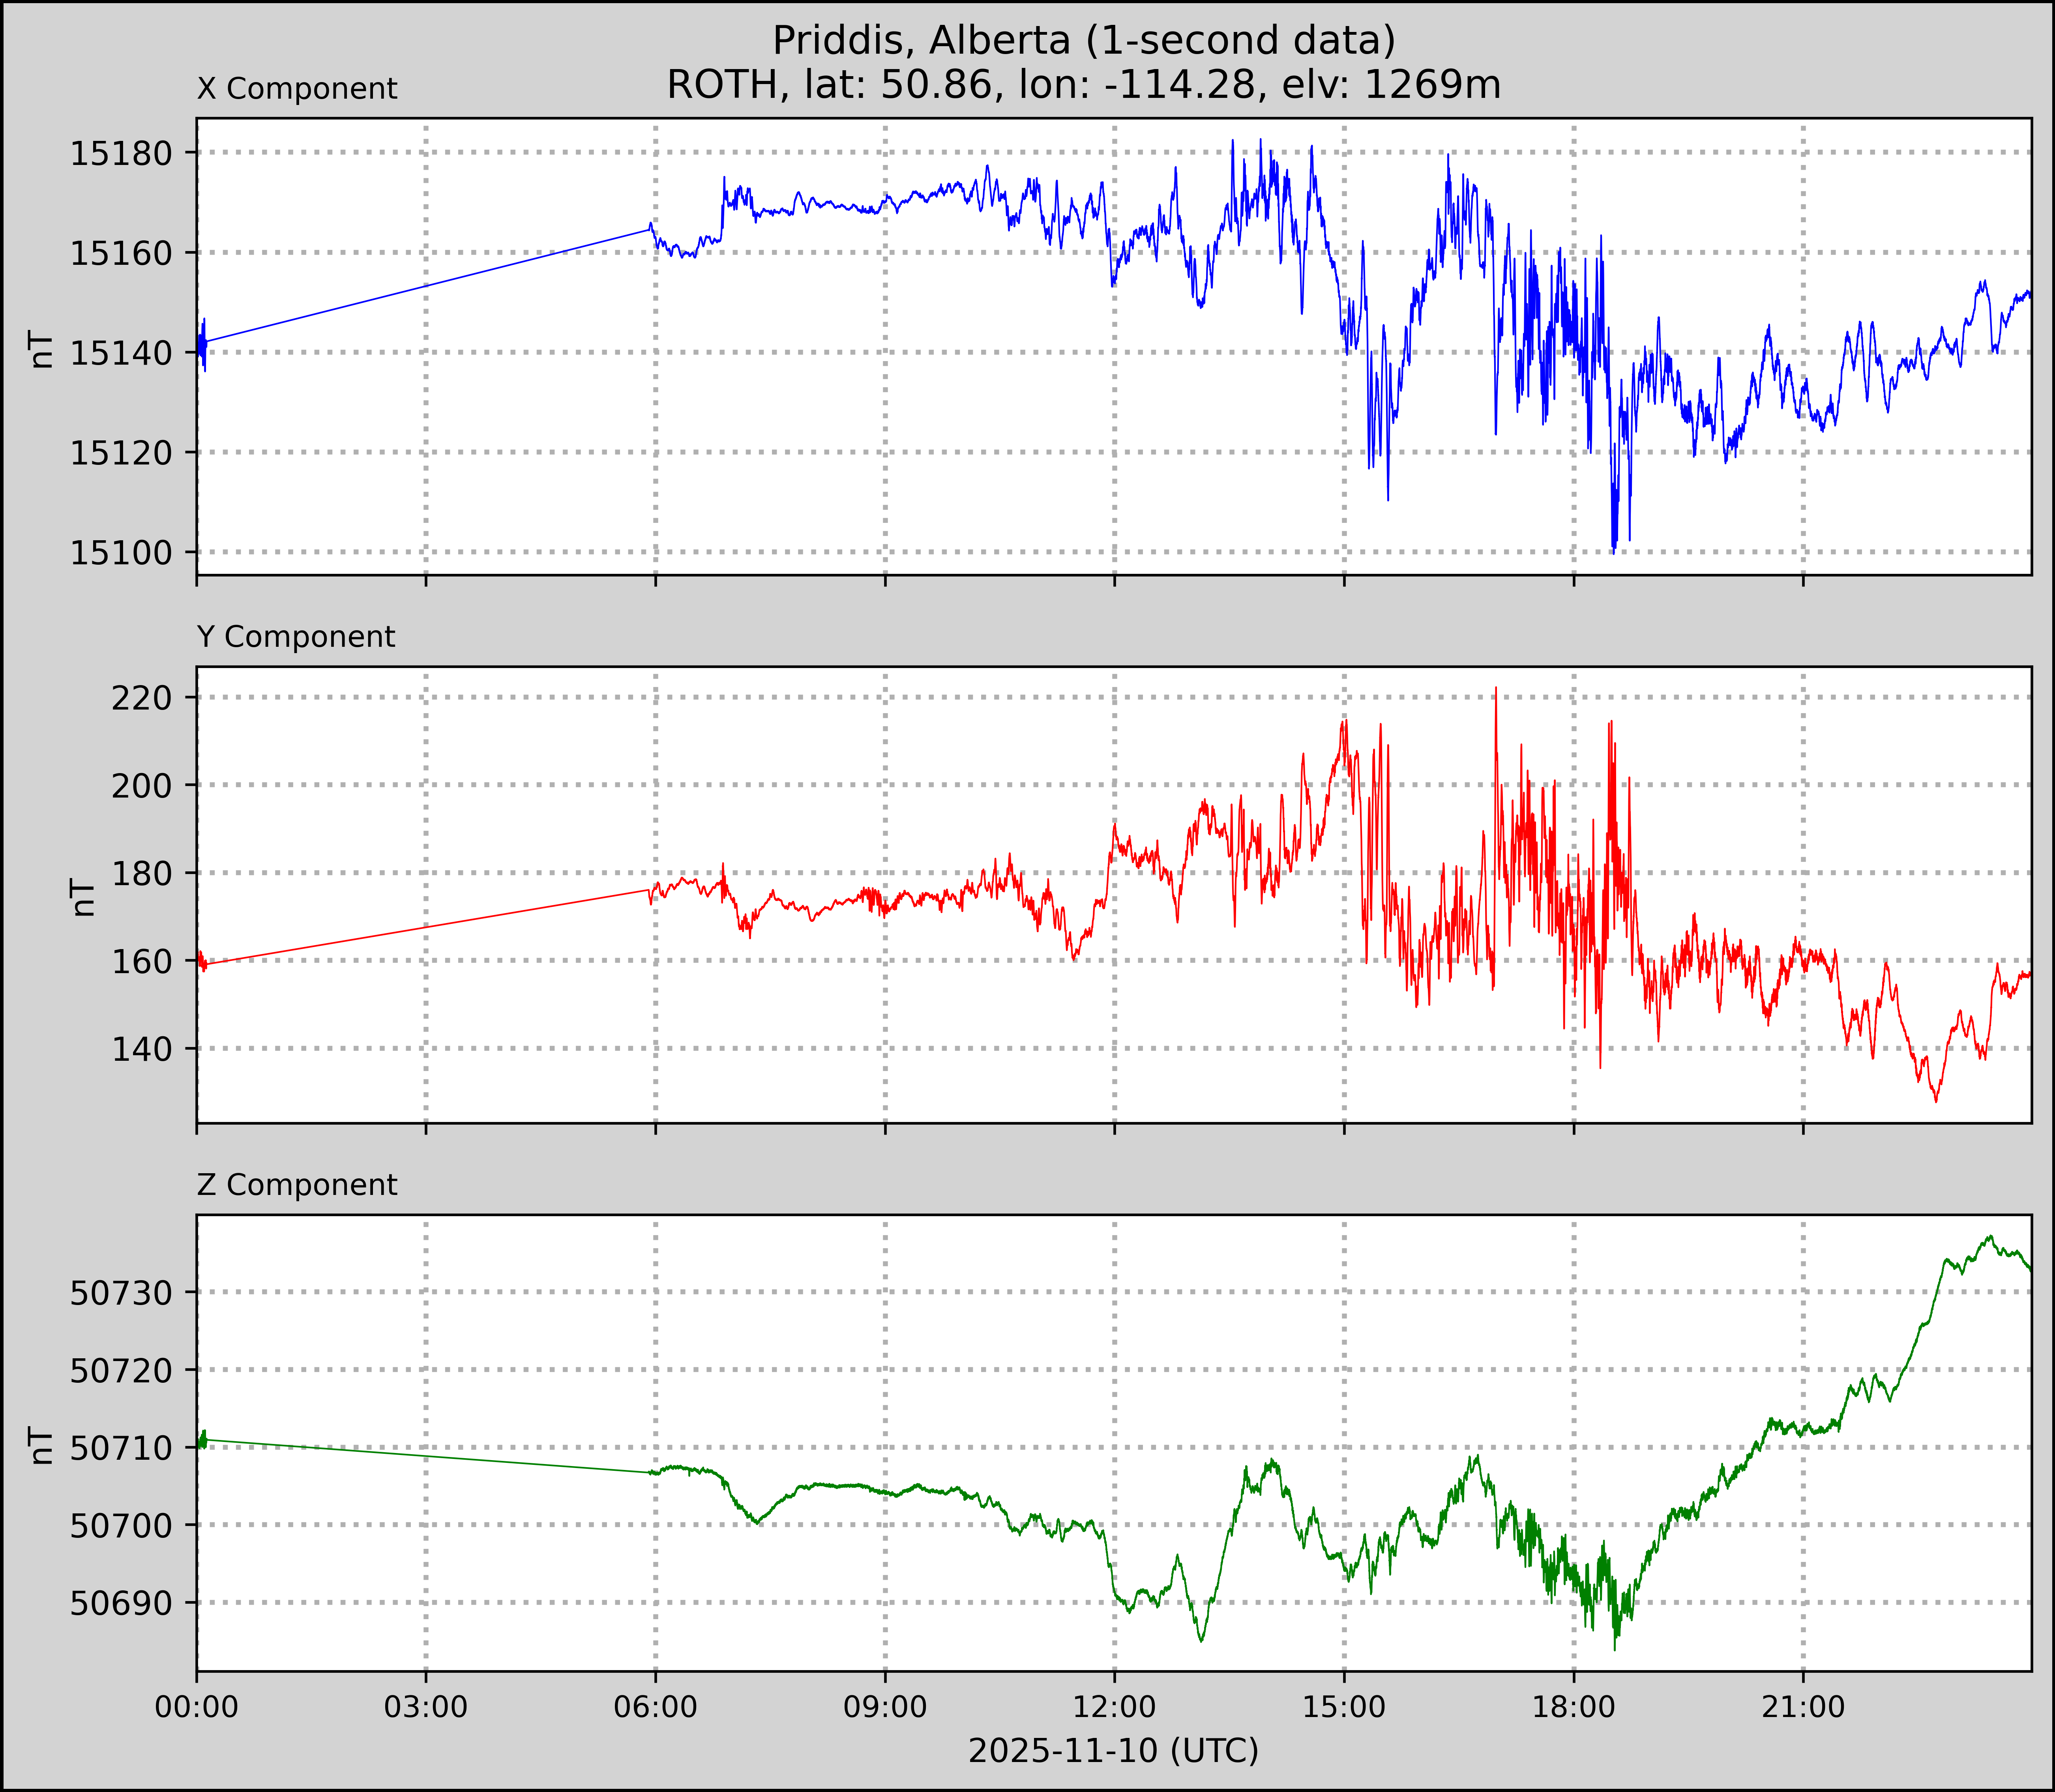Click the 2025-11-10 (UTC) axis caption

[x=1113, y=1751]
